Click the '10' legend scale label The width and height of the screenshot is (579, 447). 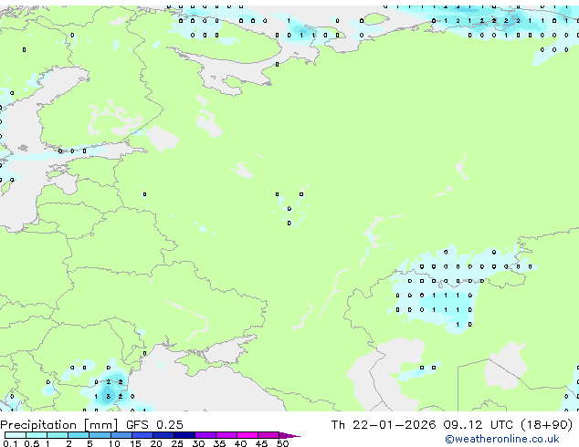pos(114,443)
